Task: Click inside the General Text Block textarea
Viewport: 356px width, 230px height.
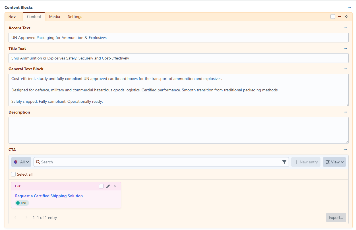Action: coord(179,90)
